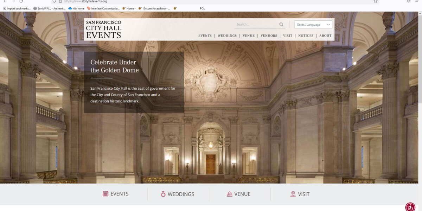
Task: Open the Select Language dropdown
Action: coord(313,24)
